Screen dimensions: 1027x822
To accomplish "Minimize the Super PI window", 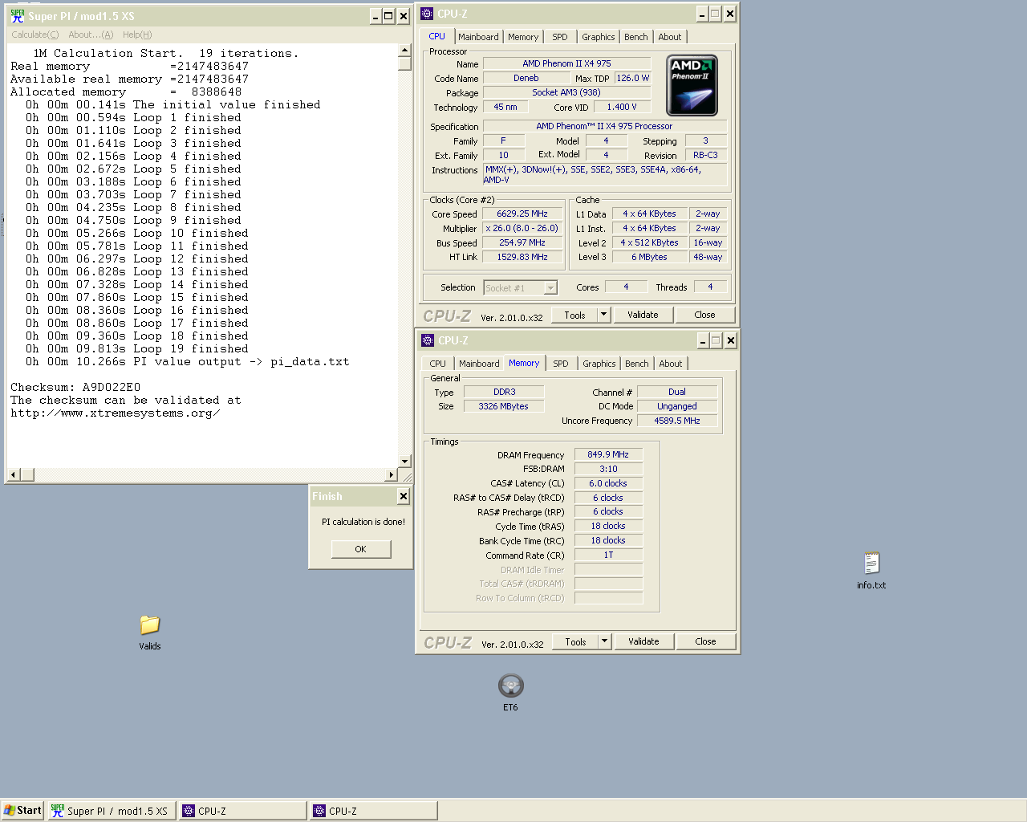I will [375, 16].
